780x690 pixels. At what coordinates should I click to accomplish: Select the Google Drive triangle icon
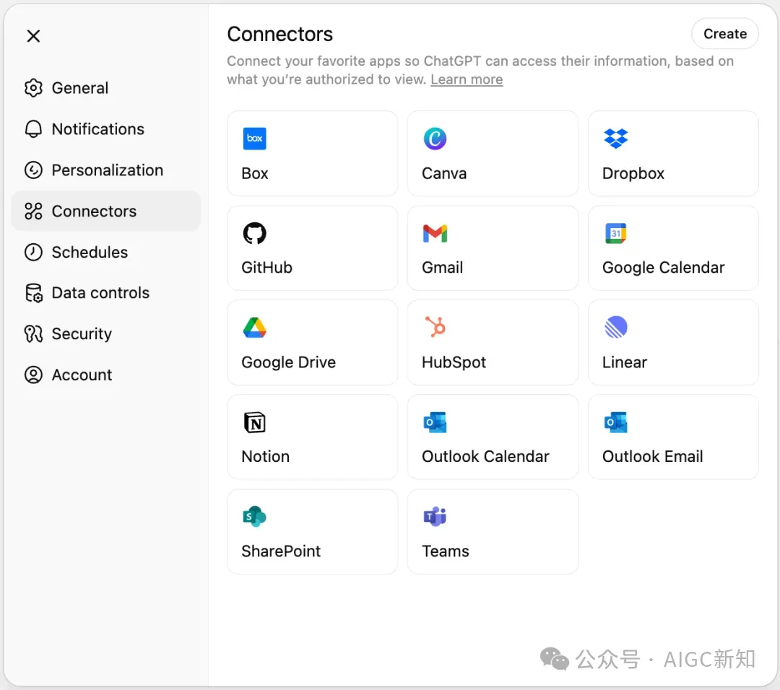[254, 328]
